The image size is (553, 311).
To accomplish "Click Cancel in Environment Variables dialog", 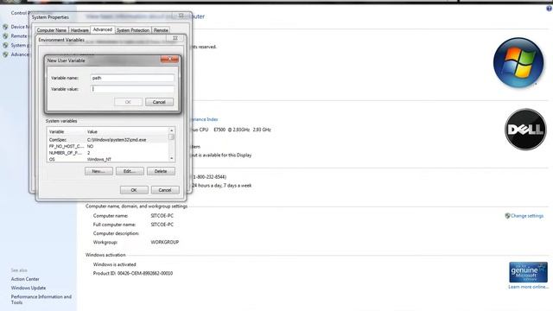I will pos(165,190).
